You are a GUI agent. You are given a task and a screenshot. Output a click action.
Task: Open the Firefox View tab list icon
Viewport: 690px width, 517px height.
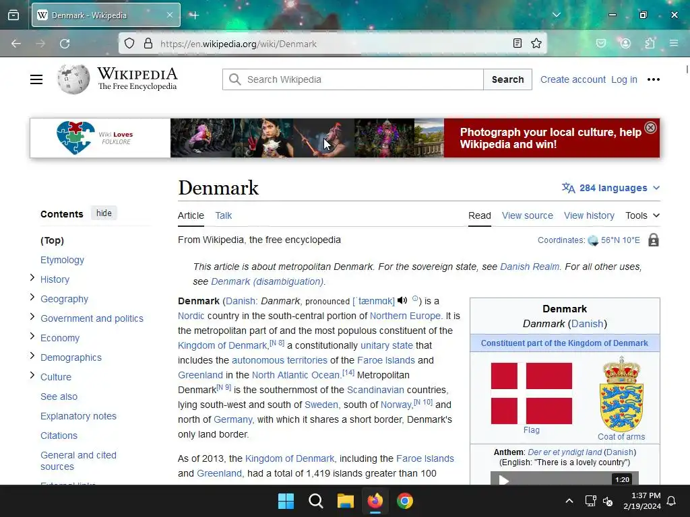(x=13, y=15)
